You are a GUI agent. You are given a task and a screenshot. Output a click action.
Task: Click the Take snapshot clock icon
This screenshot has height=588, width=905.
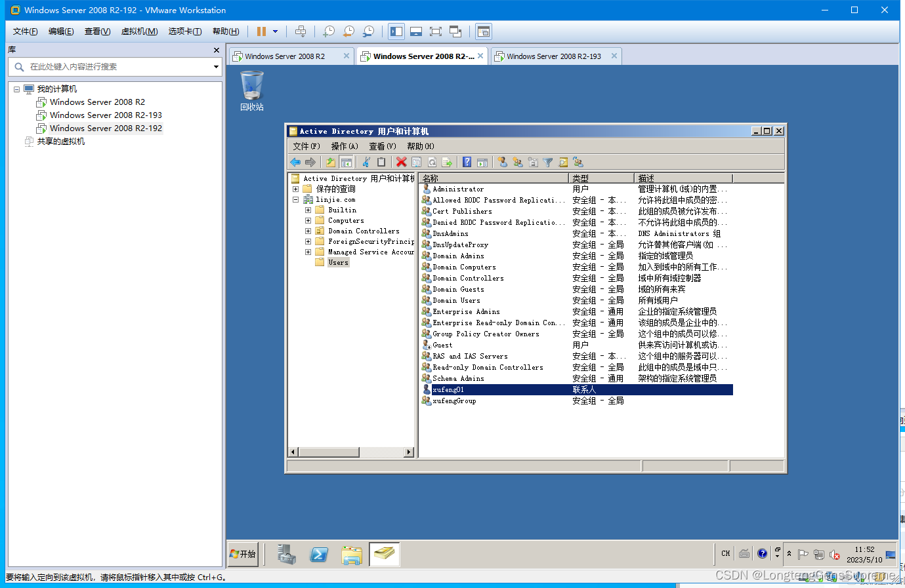click(329, 31)
